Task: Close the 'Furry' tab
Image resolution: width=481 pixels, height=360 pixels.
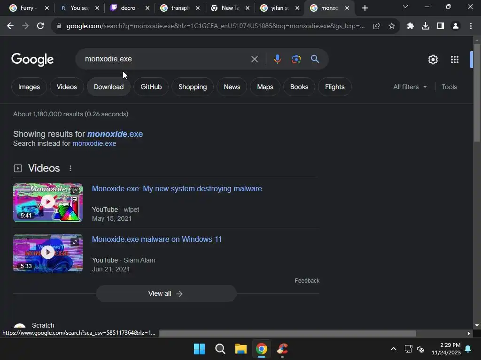Action: (47, 8)
